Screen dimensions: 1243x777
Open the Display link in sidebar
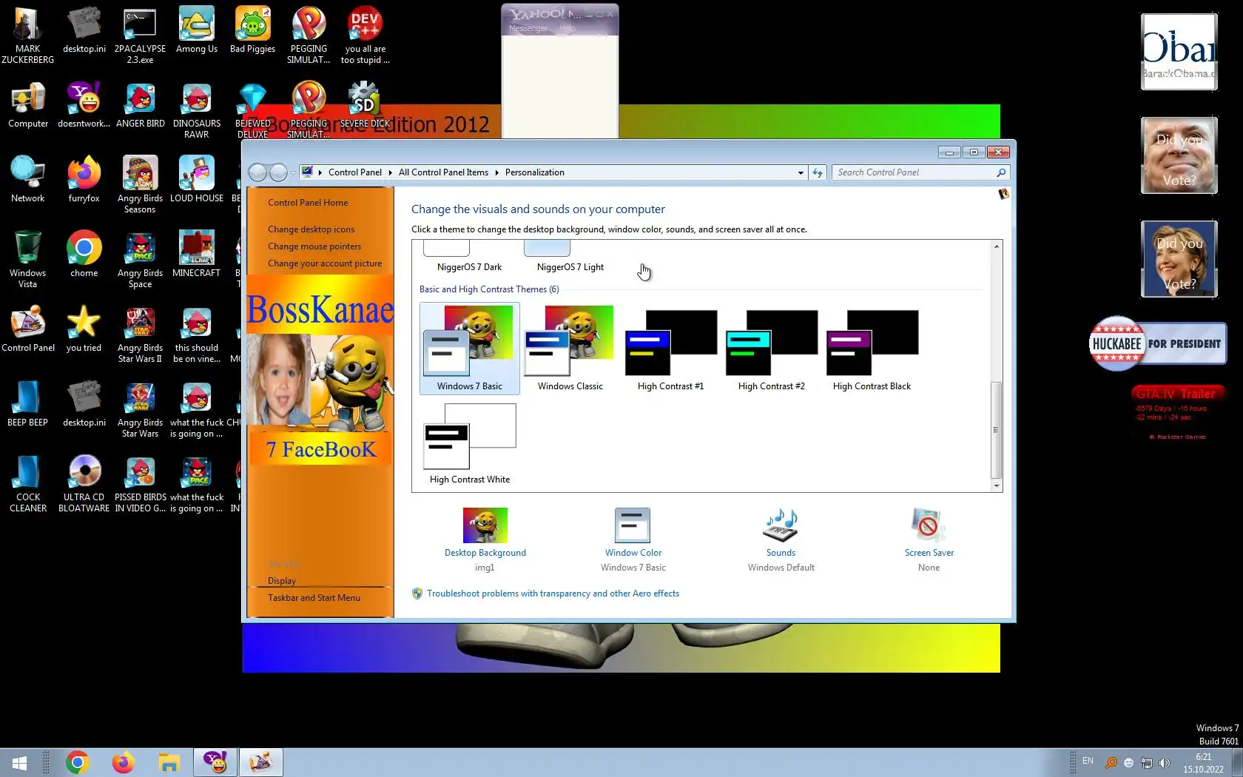point(282,581)
